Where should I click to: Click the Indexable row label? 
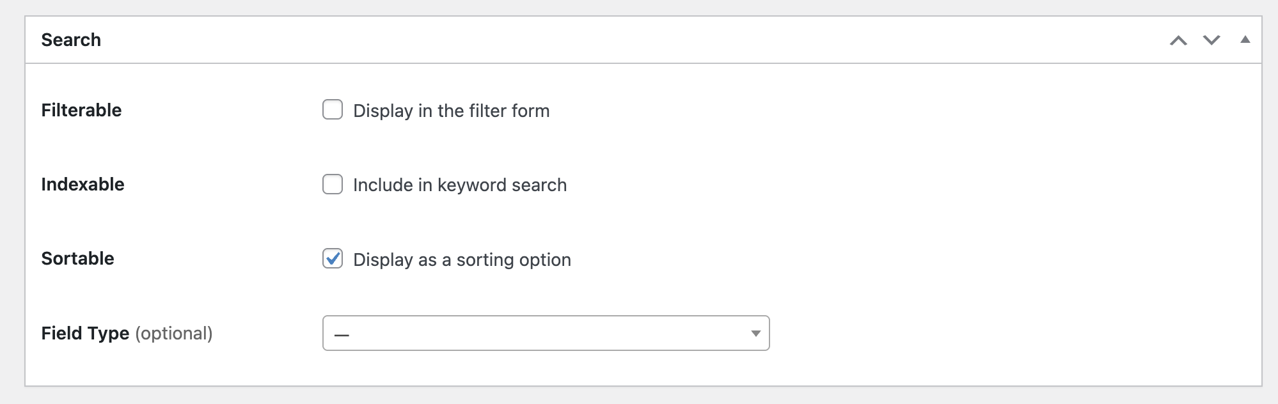[x=83, y=184]
